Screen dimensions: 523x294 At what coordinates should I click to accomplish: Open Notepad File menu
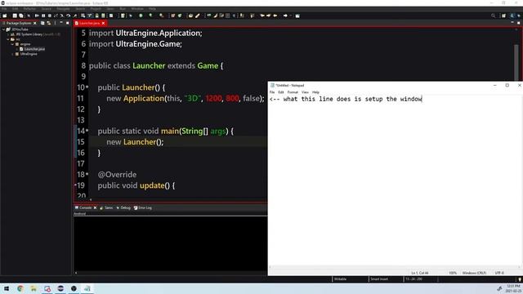pyautogui.click(x=272, y=92)
